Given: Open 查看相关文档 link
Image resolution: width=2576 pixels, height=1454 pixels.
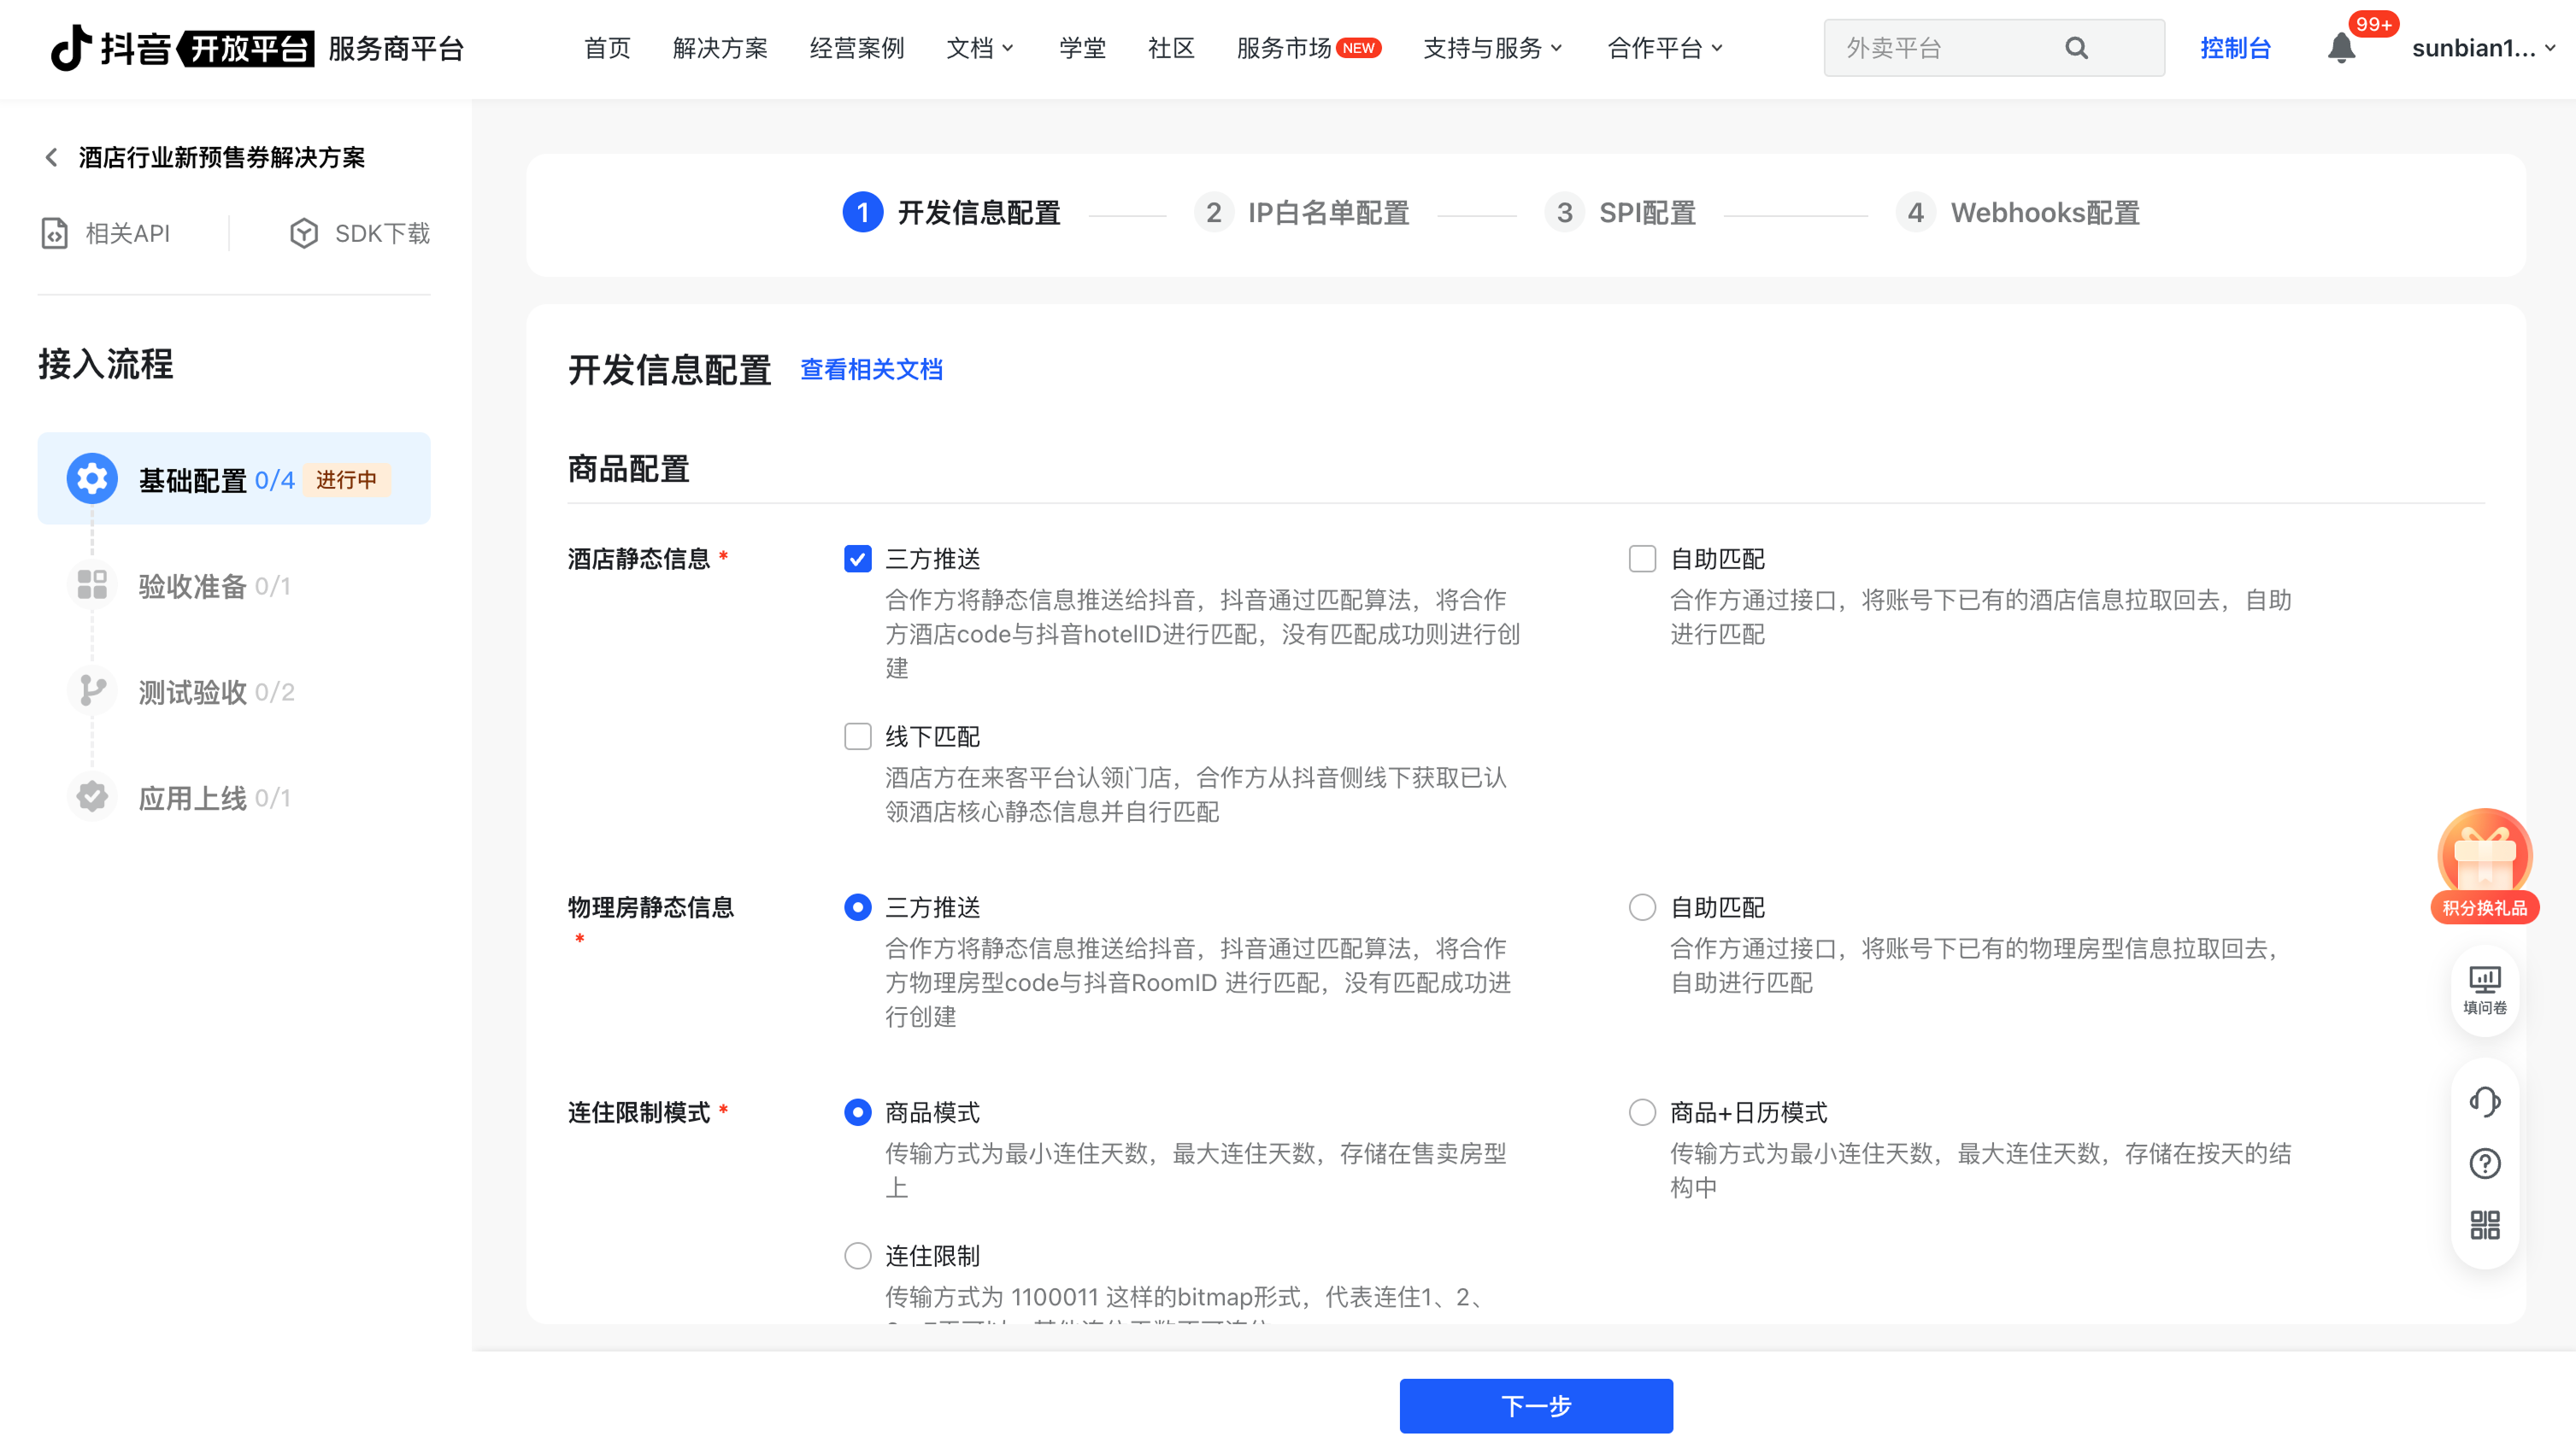Looking at the screenshot, I should click(871, 369).
